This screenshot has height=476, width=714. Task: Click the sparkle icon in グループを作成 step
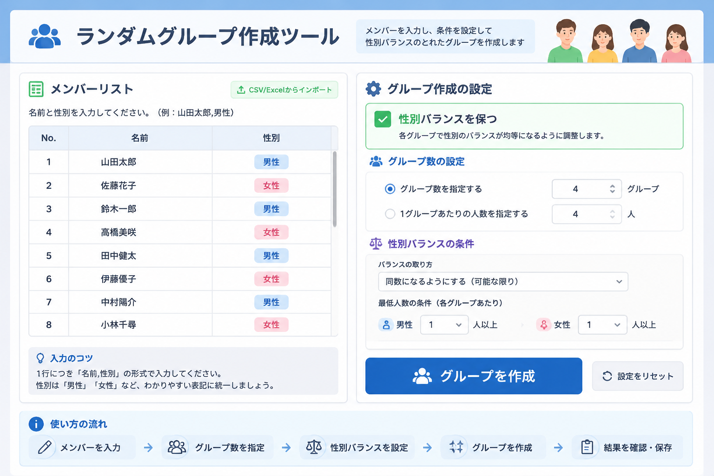click(x=456, y=447)
